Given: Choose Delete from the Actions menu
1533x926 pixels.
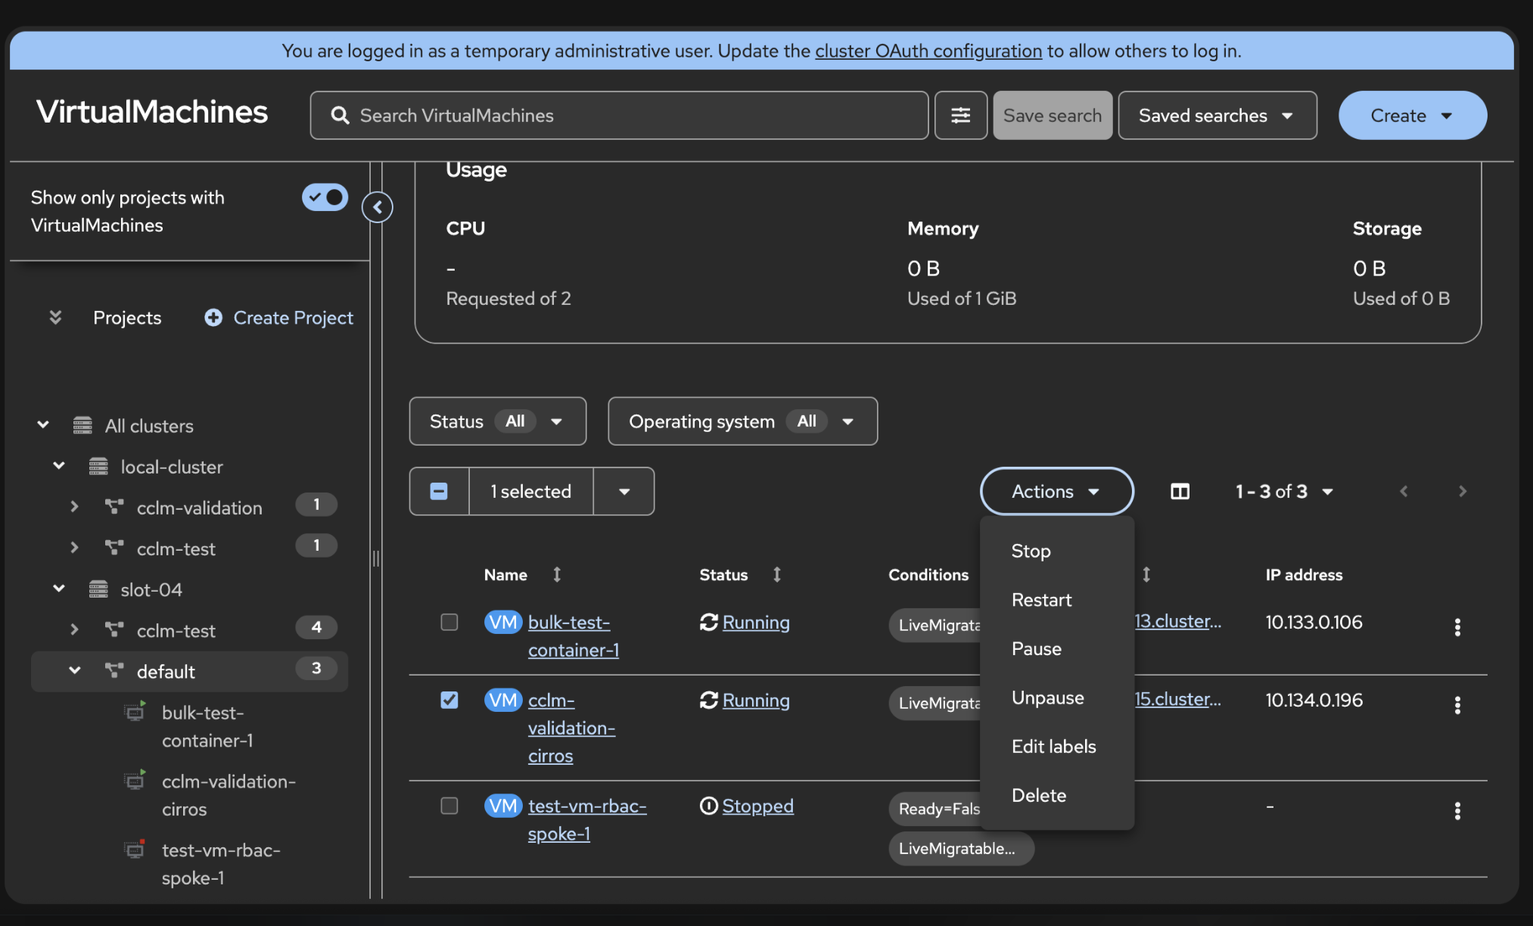Looking at the screenshot, I should [x=1038, y=795].
